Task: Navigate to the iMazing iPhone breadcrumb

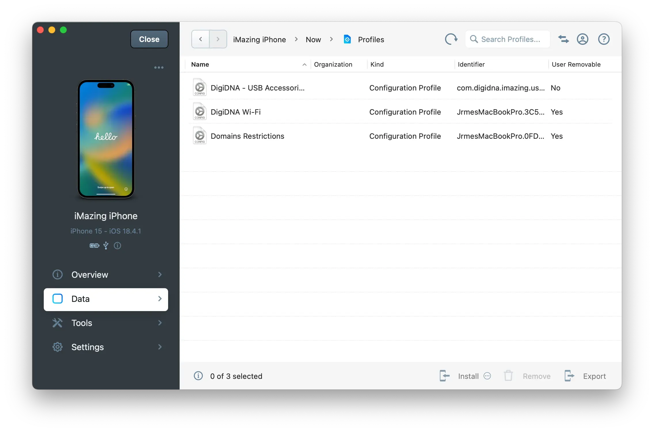Action: coord(259,39)
